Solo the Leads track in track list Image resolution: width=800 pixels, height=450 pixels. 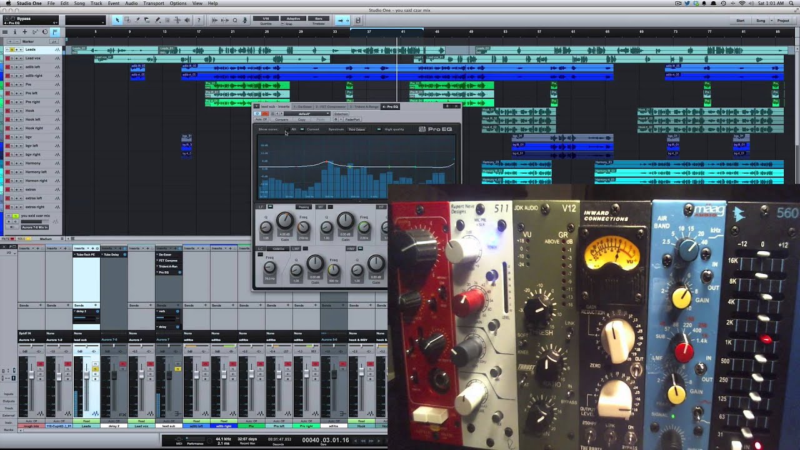[12, 49]
